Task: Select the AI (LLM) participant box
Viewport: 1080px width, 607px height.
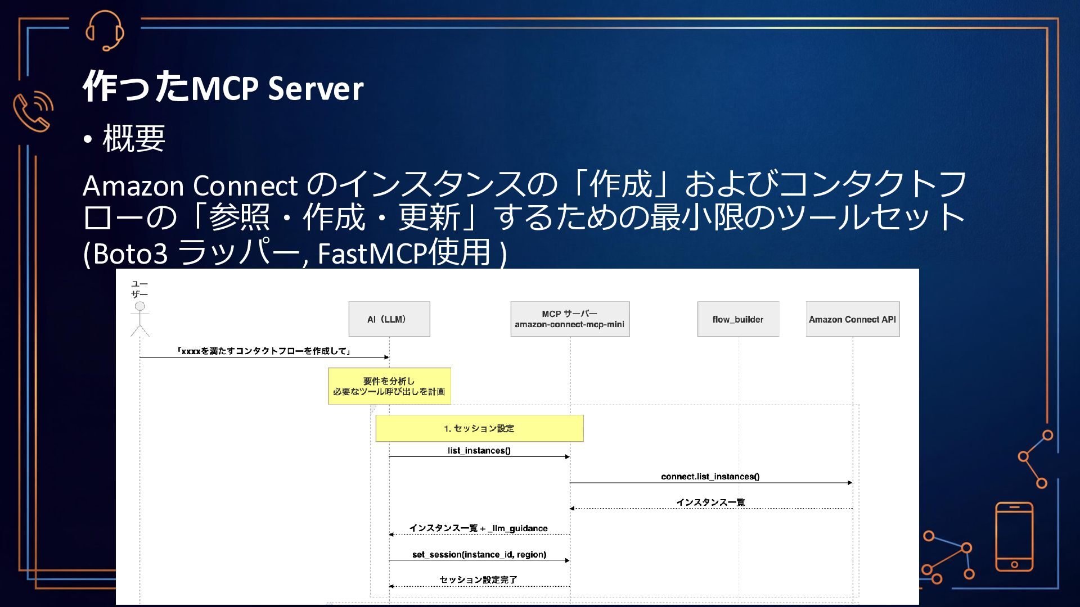Action: click(x=389, y=319)
